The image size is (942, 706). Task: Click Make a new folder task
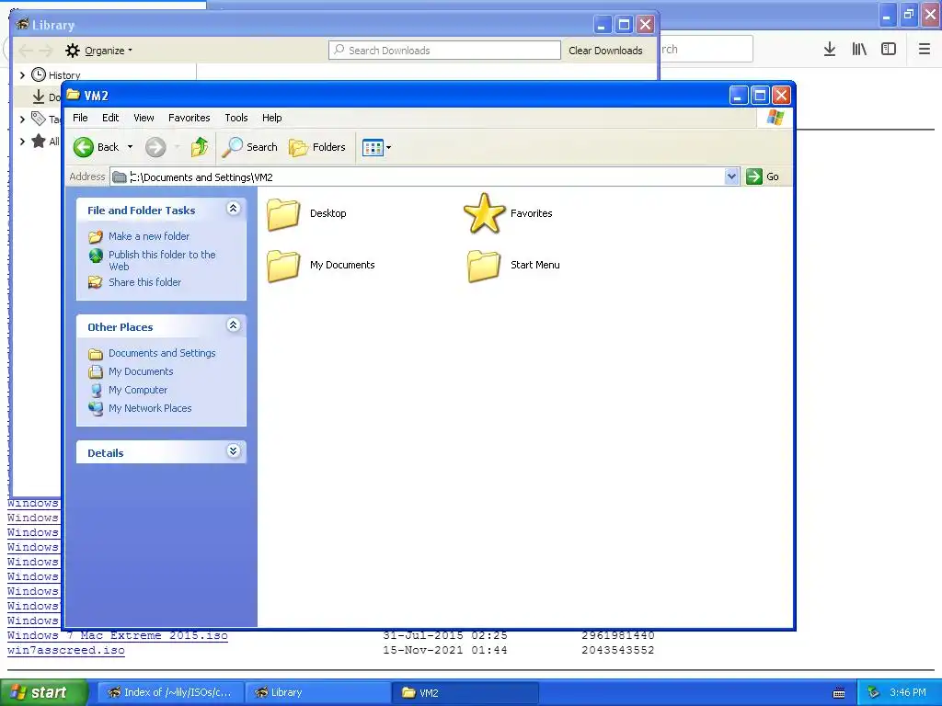(148, 236)
